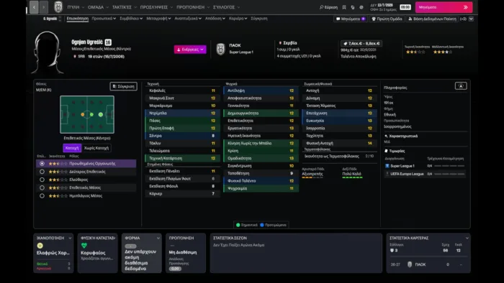Click Σύγκριση button above the pitch
This screenshot has height=283, width=504.
[x=123, y=86]
